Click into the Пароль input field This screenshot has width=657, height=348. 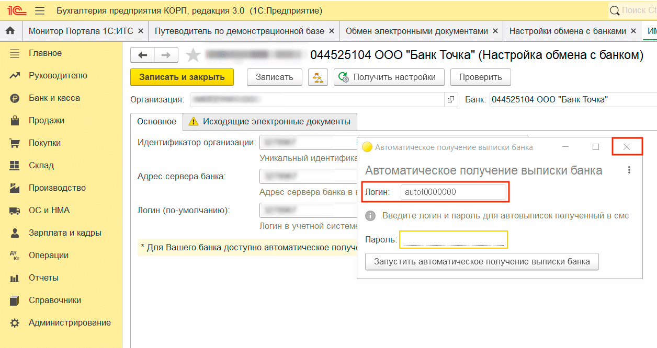(x=453, y=240)
